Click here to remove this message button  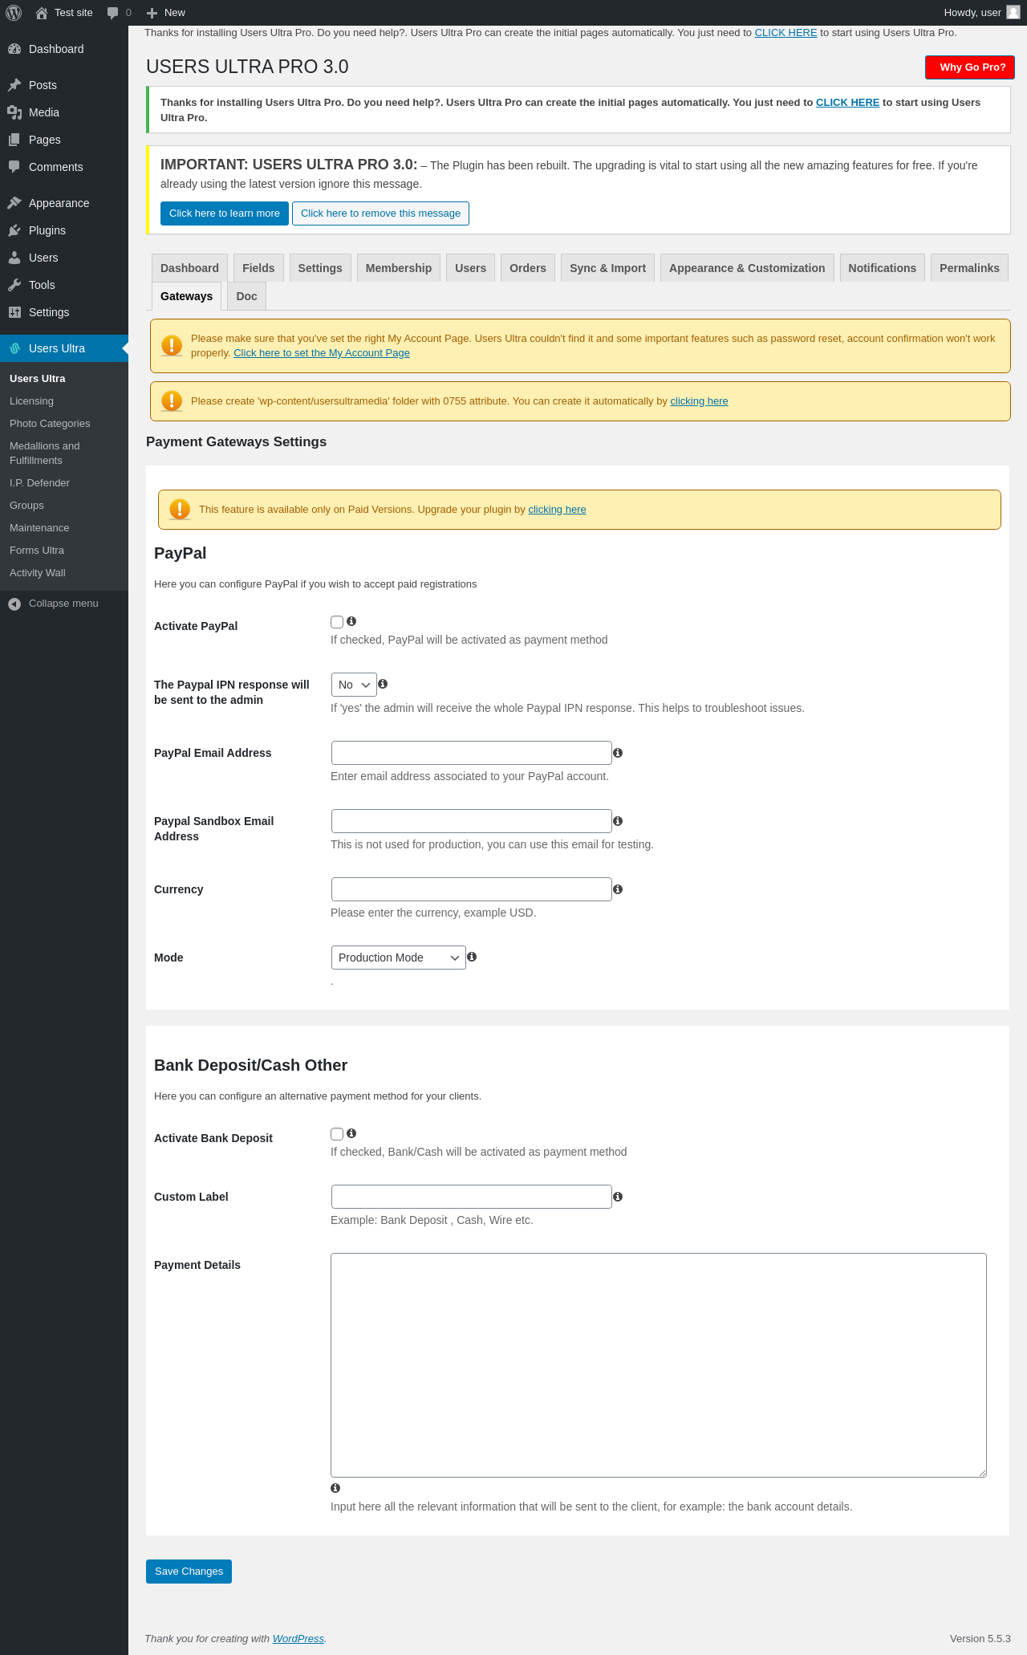coord(380,213)
